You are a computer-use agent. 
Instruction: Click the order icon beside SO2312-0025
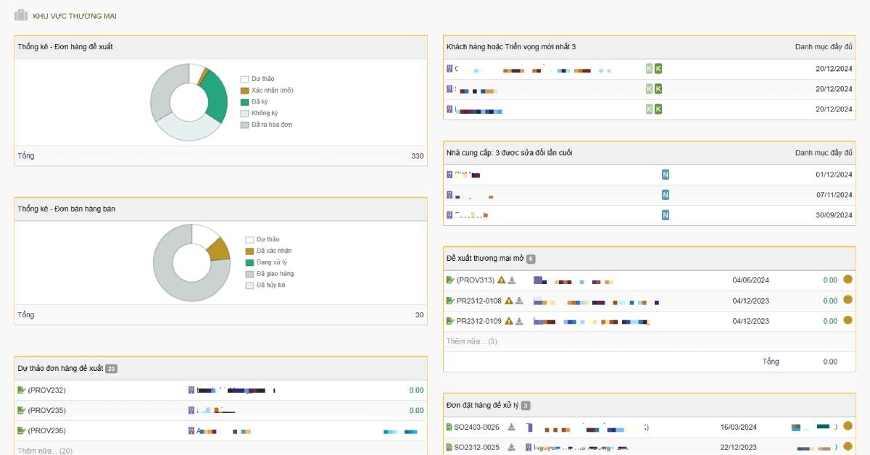point(449,448)
